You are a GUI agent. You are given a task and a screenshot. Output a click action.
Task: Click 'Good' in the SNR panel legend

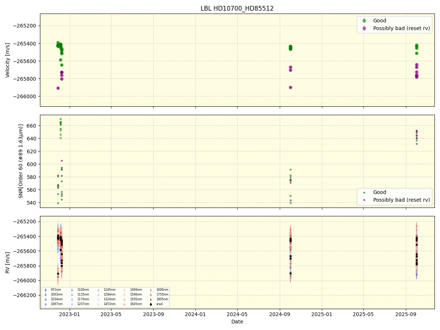379,192
